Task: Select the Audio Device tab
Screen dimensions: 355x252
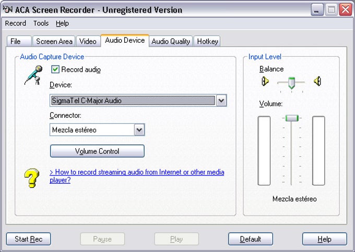Action: [125, 41]
